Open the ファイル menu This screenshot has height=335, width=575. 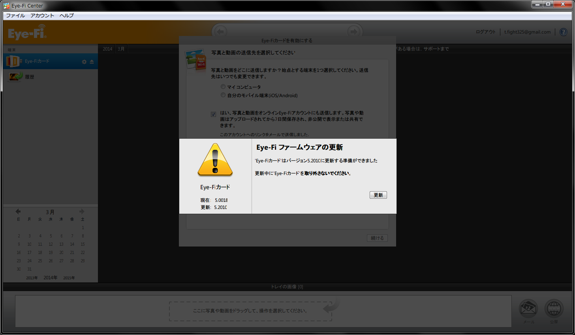(15, 15)
